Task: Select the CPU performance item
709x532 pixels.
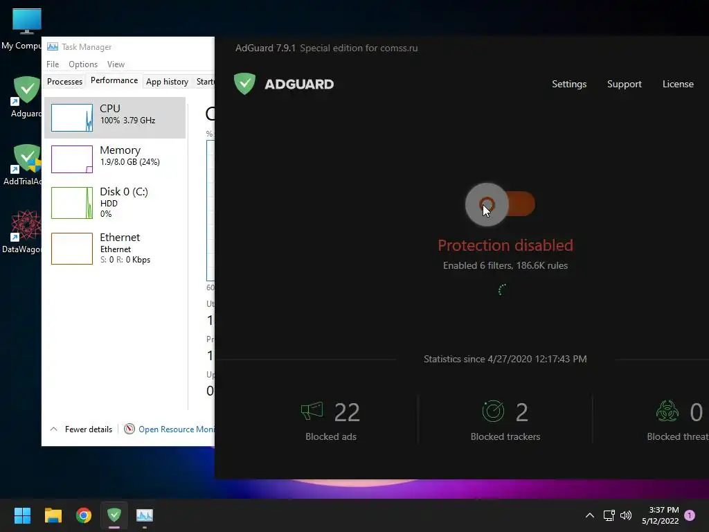Action: click(x=115, y=118)
